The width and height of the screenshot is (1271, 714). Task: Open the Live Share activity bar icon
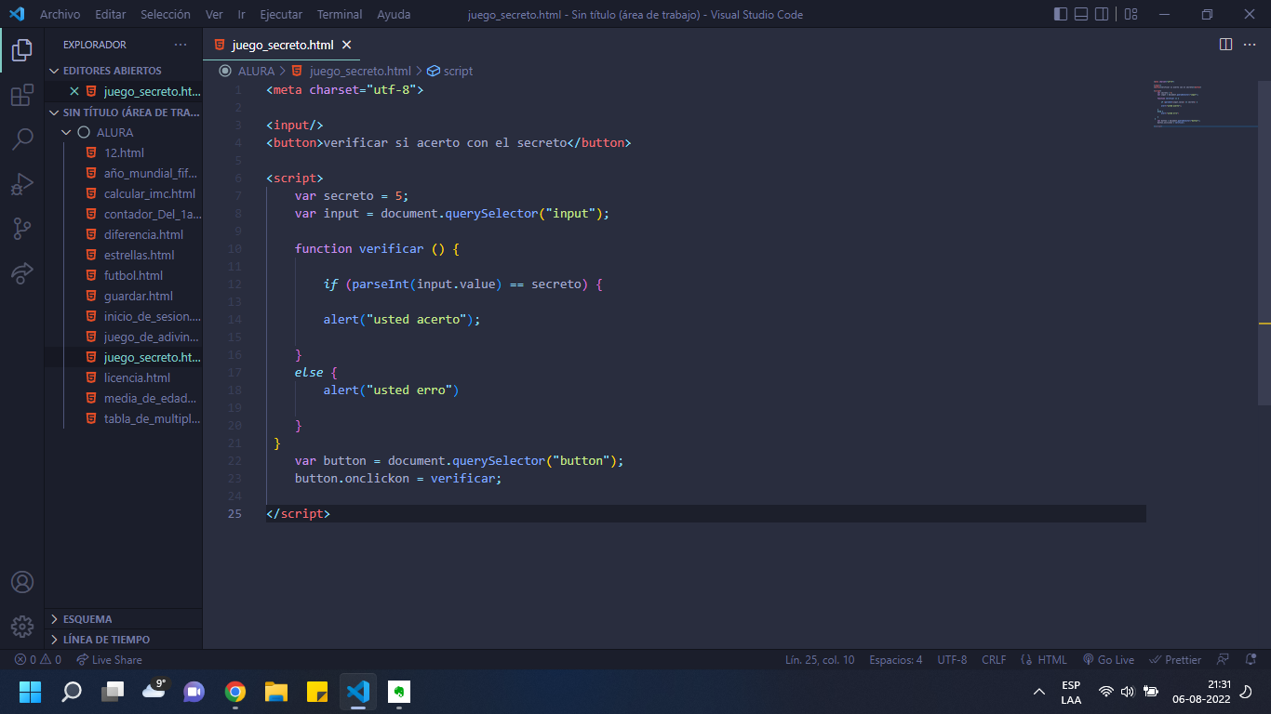[22, 273]
